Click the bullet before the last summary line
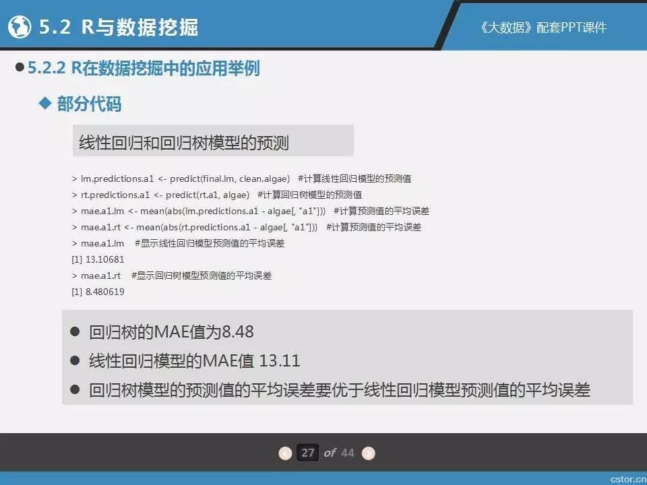The width and height of the screenshot is (647, 485). [x=75, y=390]
